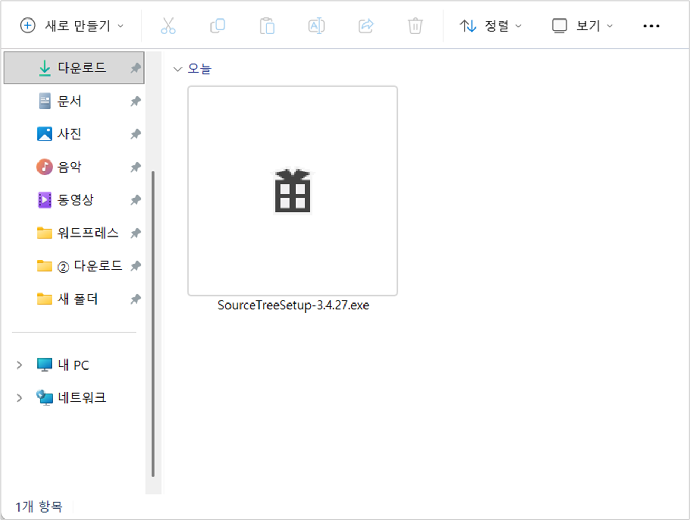Click the Delete trash can icon
Image resolution: width=690 pixels, height=520 pixels.
click(x=415, y=25)
